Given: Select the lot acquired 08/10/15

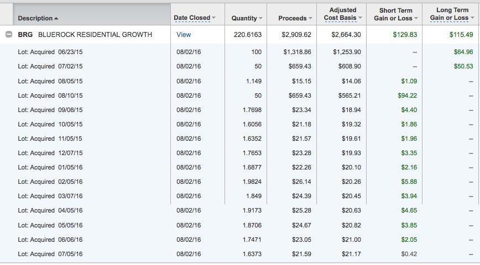Looking at the screenshot, I should 50,96.
